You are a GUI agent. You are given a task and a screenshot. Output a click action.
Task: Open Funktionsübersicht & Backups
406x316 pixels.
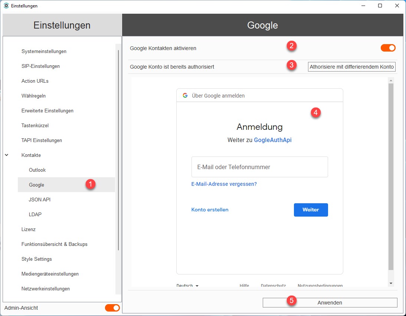pyautogui.click(x=55, y=244)
